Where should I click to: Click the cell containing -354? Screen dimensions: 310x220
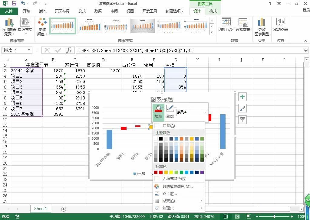click(x=53, y=87)
